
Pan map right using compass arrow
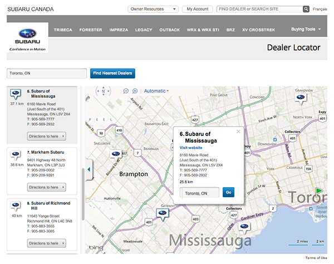109,91
